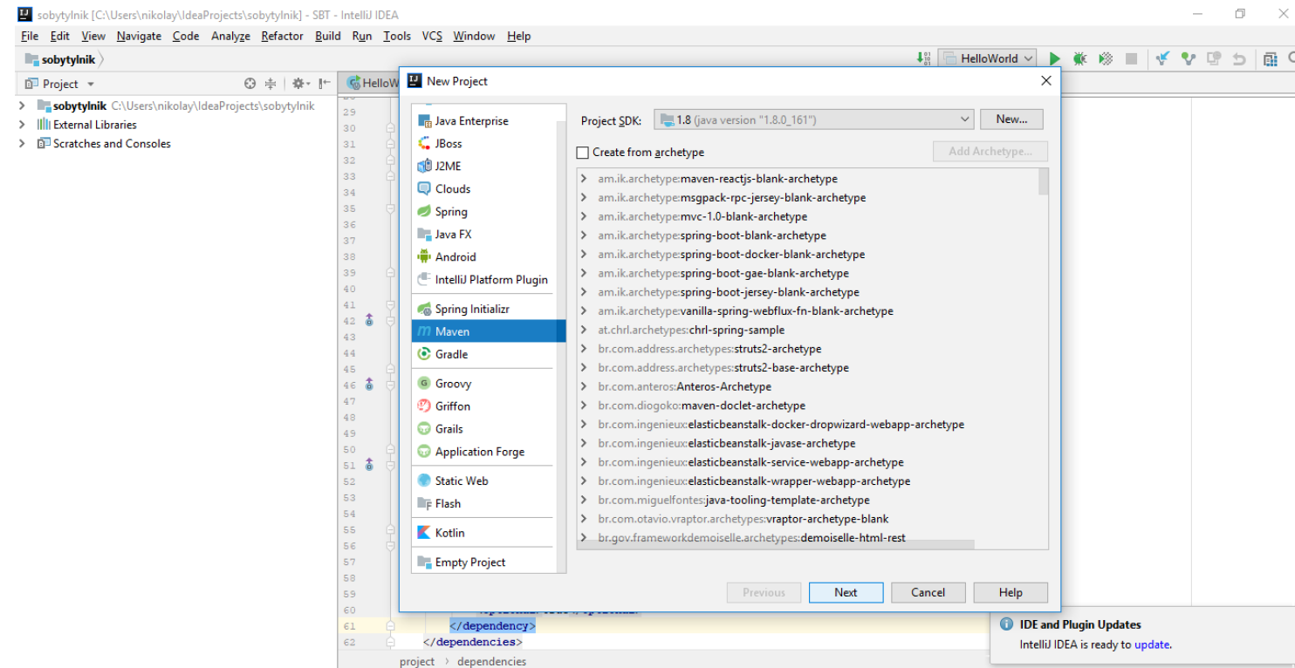Click the HelloWorld editor tab
Screen dimensions: 1295x668
coord(373,83)
